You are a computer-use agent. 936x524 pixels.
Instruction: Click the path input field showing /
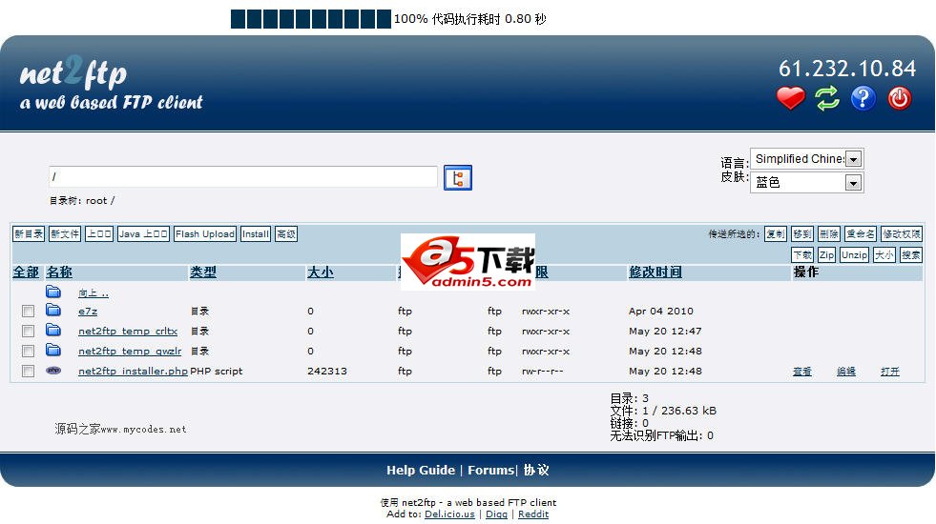(x=243, y=176)
